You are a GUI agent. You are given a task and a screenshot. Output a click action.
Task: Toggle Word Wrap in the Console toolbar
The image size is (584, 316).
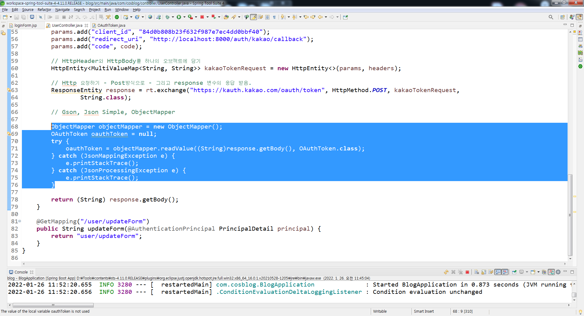coord(491,272)
